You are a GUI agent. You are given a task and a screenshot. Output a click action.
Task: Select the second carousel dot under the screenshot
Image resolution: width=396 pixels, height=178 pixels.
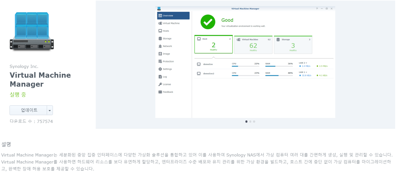coord(250,122)
